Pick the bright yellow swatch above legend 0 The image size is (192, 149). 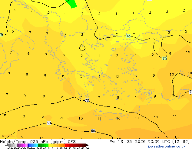(x=49, y=145)
